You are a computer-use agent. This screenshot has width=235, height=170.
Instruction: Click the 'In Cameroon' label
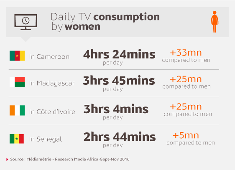pyautogui.click(x=49, y=57)
